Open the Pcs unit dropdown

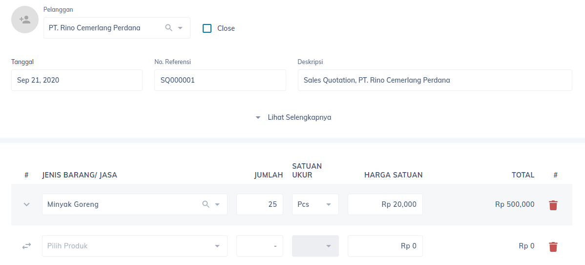[x=315, y=204]
